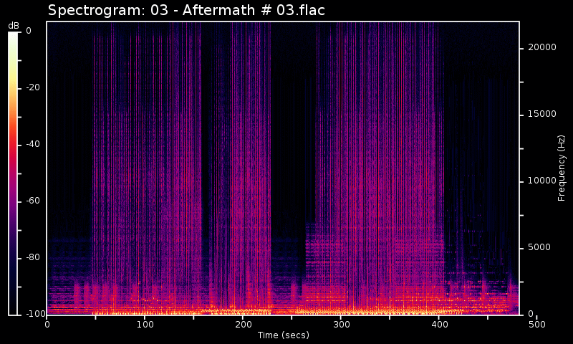Click the 5000 Hz frequency axis label
Image resolution: width=573 pixels, height=344 pixels.
[539, 247]
